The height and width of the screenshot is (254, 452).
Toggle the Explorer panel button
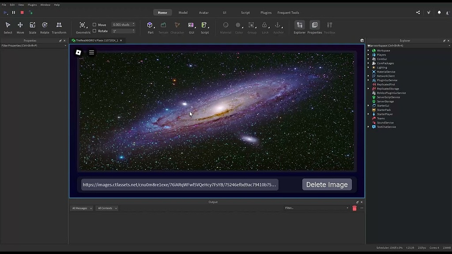300,28
